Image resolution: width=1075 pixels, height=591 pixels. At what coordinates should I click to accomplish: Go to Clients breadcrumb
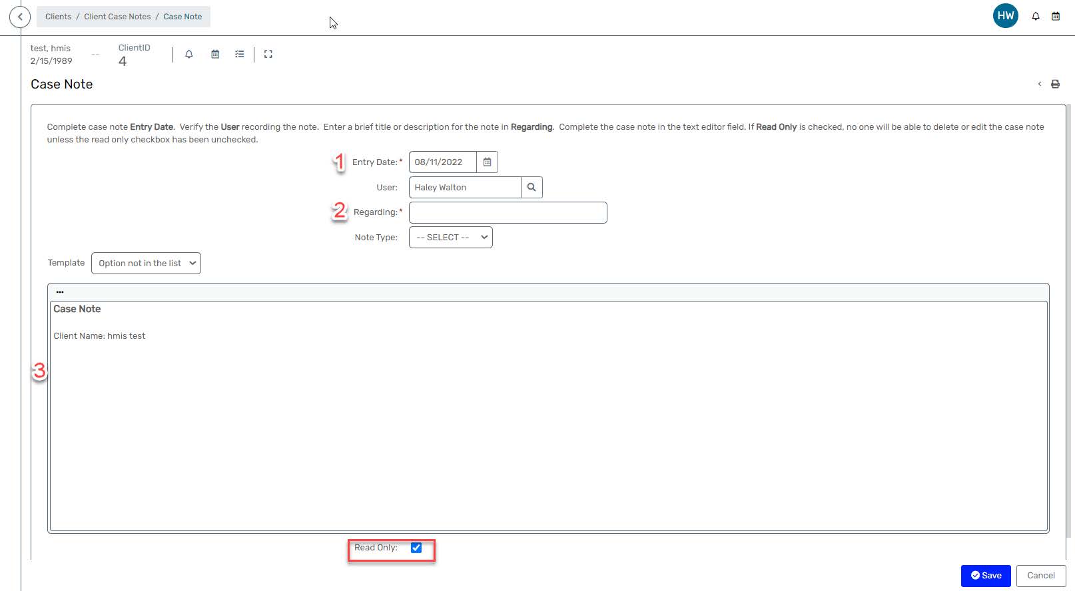tap(58, 17)
